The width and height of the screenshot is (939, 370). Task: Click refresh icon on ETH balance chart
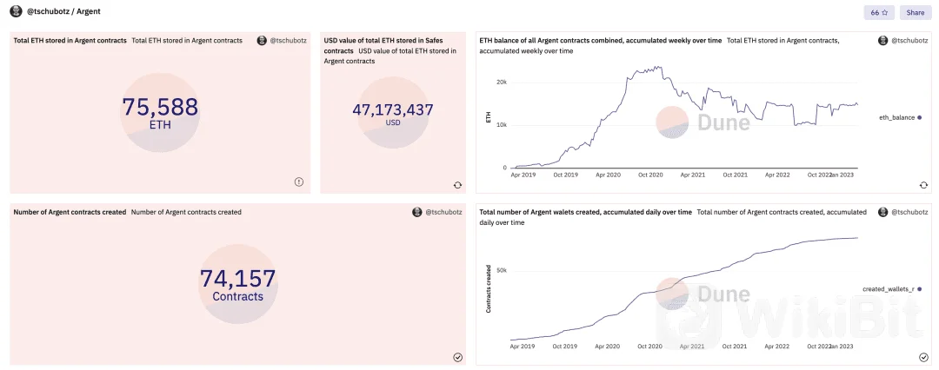[923, 185]
